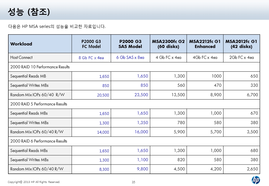Viewport: 269px width, 186px height.
Task: Click the '780' sequential writes value
Action: [x=181, y=123]
